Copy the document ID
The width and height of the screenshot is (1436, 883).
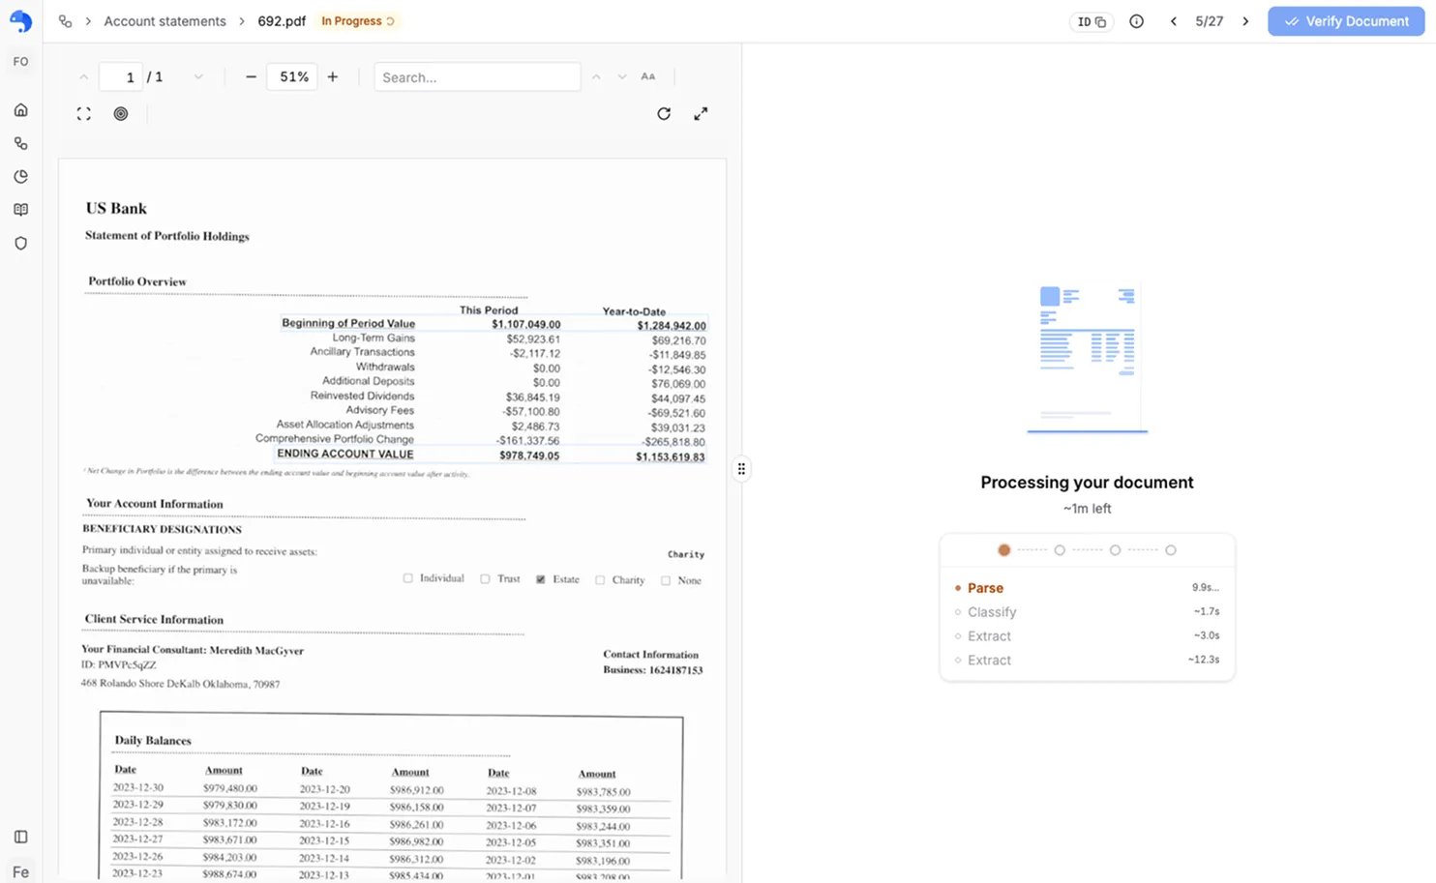[1092, 21]
